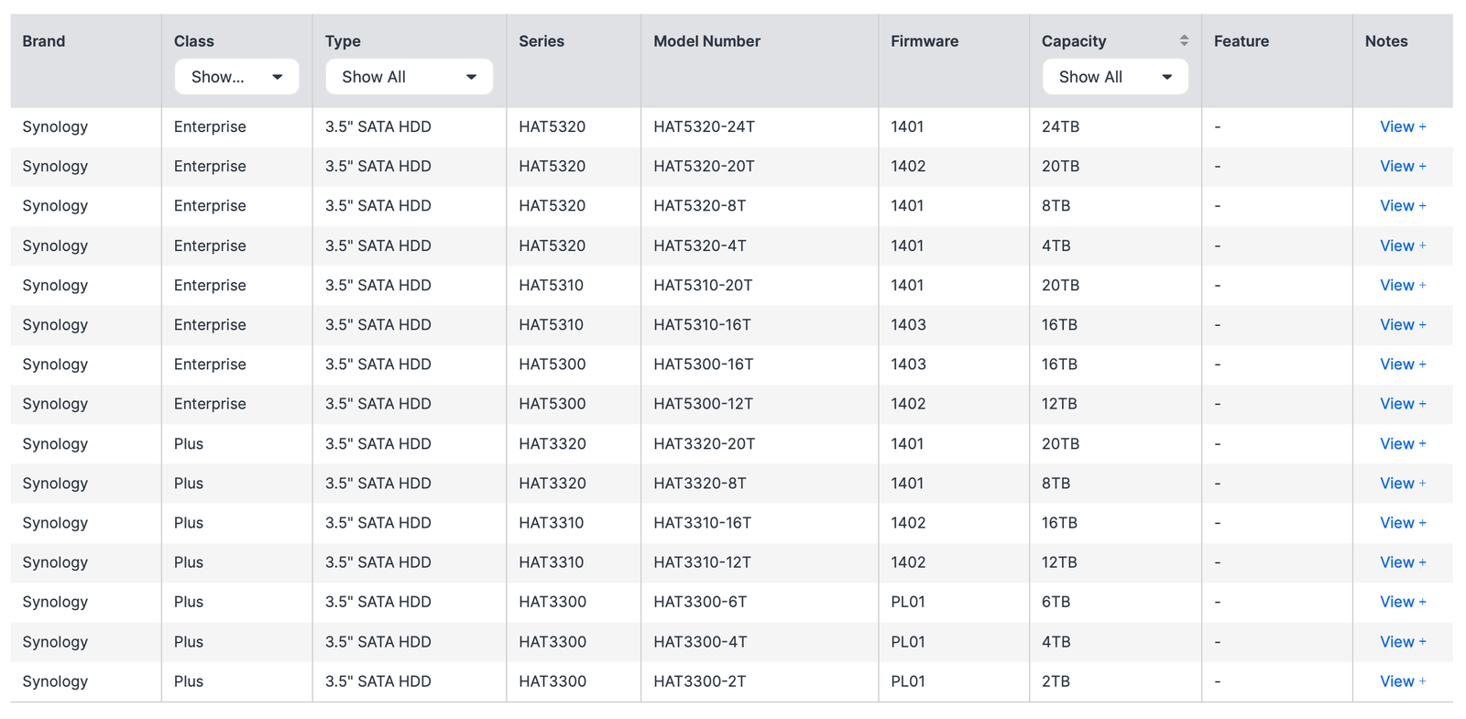Viewport: 1466px width, 719px height.
Task: View notes for HAT5320-24T
Action: pos(1403,126)
